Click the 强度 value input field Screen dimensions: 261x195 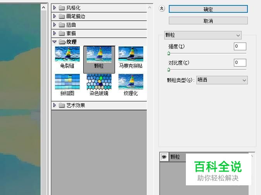point(240,46)
